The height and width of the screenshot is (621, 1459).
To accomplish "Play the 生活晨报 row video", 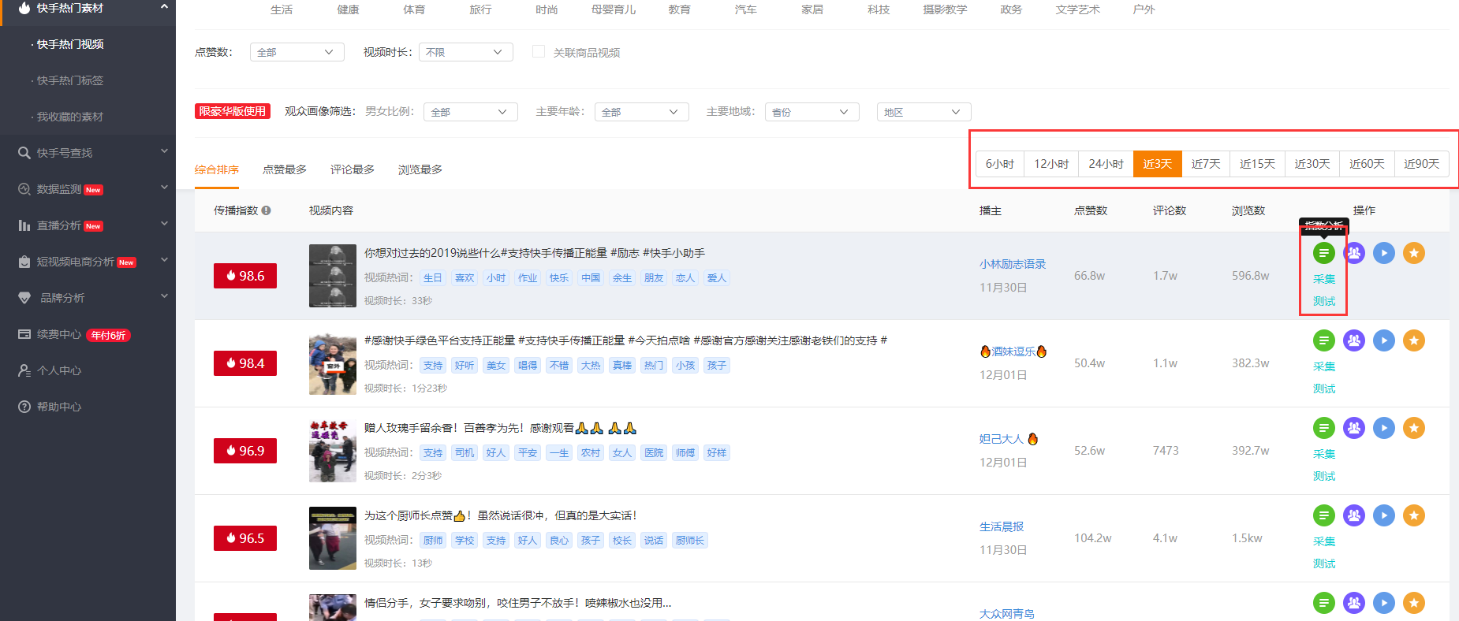I will (1384, 515).
